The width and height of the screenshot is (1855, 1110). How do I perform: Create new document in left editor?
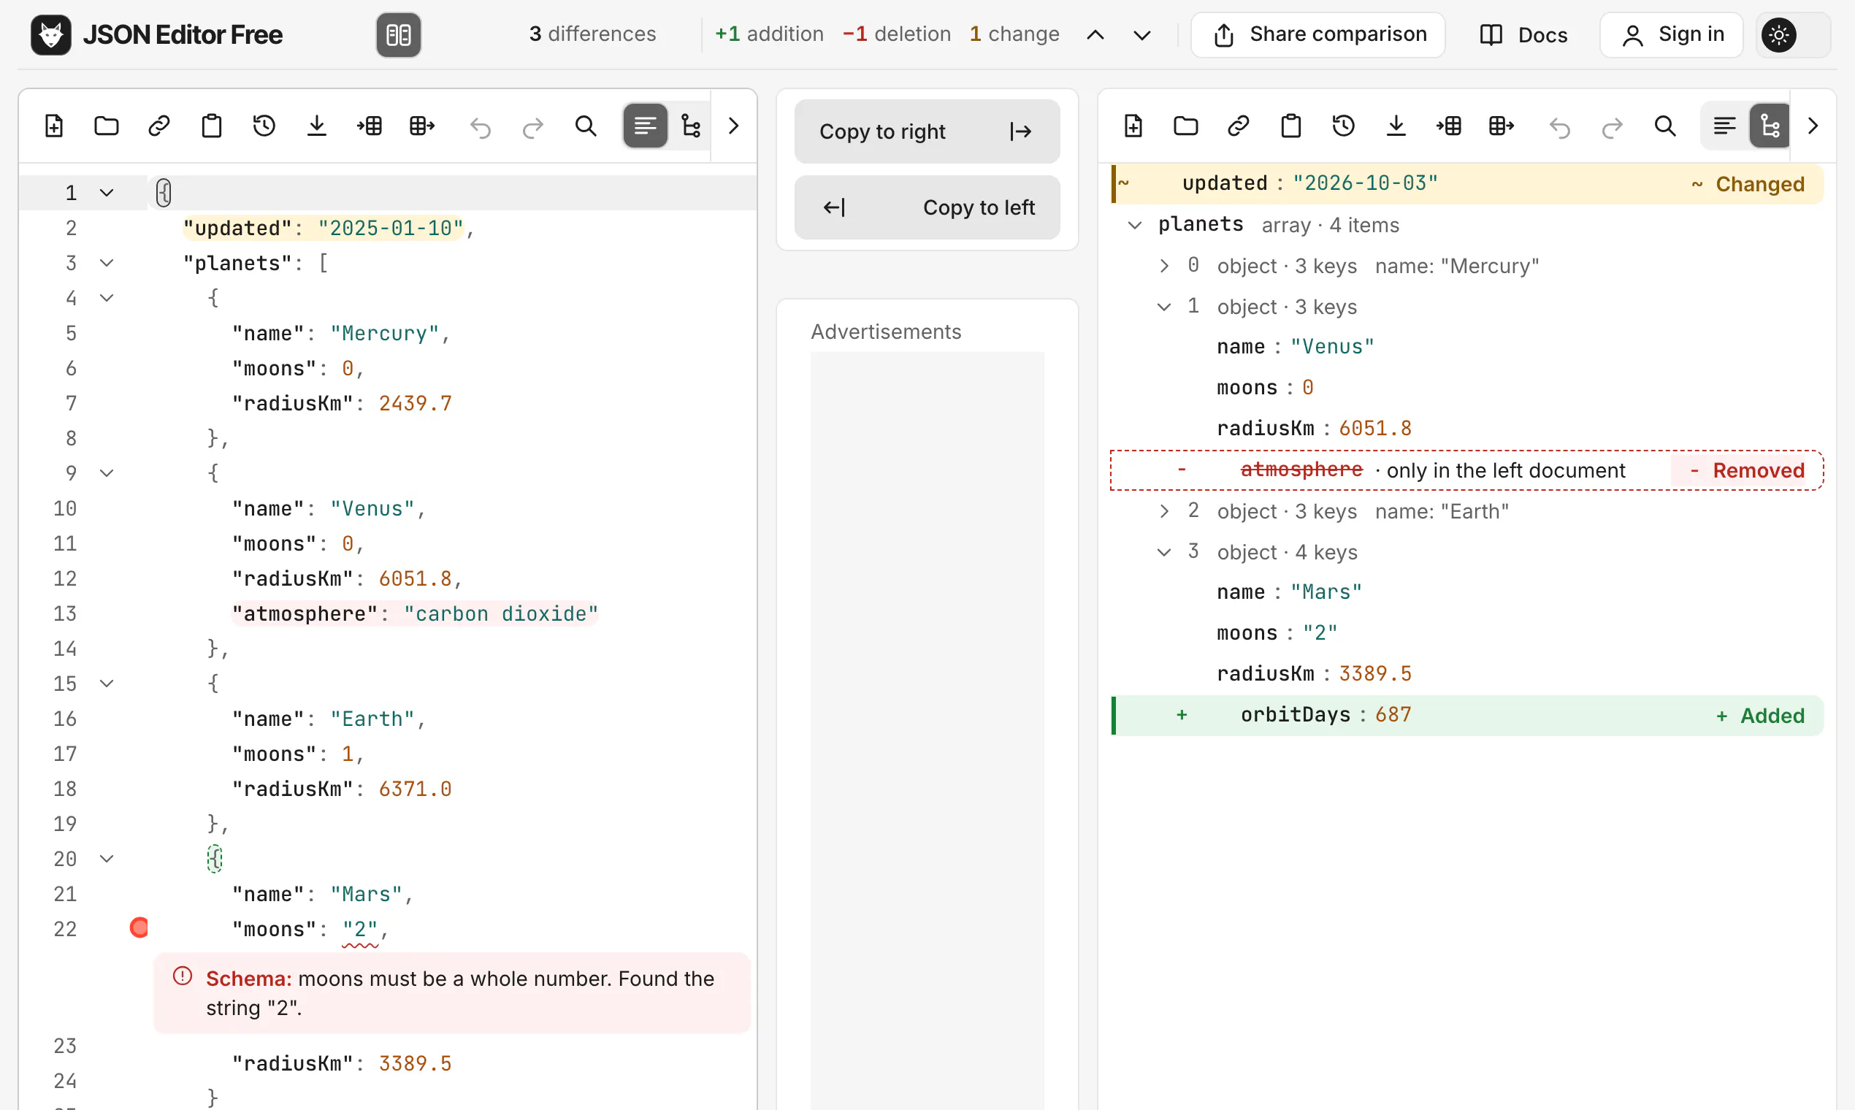click(54, 126)
